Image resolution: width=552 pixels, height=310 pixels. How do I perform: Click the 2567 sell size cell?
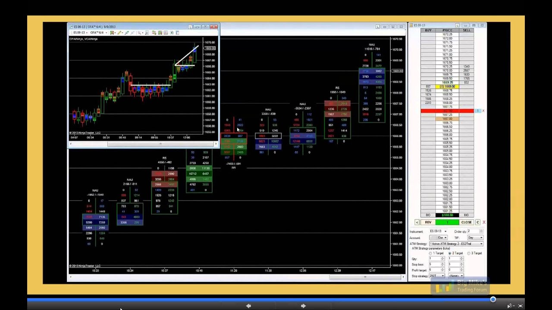[466, 71]
